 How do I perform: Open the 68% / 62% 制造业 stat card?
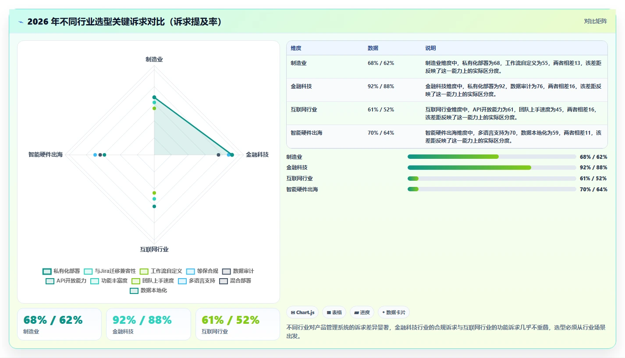click(59, 324)
